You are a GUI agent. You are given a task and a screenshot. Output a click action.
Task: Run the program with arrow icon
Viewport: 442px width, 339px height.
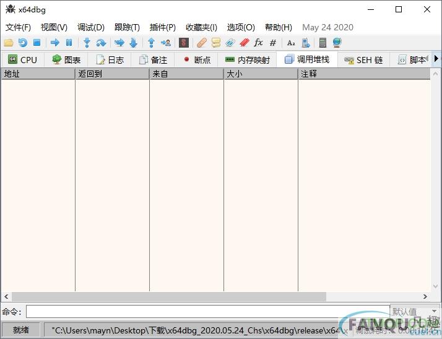[55, 43]
